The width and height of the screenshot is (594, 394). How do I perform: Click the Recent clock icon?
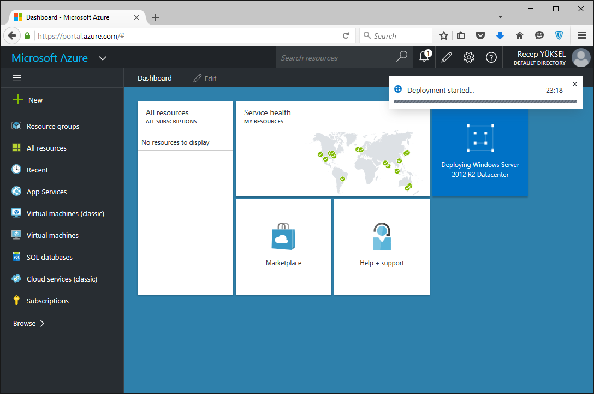[x=16, y=169]
